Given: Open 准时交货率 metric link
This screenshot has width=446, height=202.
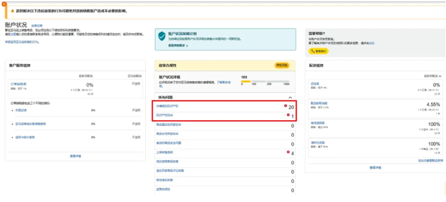Looking at the screenshot, I should (x=318, y=143).
